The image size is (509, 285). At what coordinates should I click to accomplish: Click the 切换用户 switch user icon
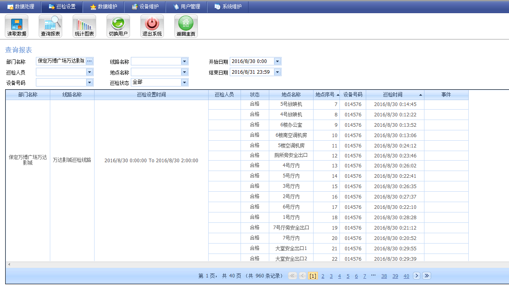click(x=118, y=26)
